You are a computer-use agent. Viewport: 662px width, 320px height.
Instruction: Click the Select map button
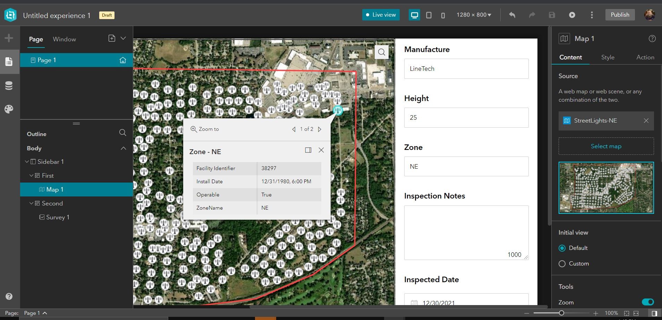[606, 146]
